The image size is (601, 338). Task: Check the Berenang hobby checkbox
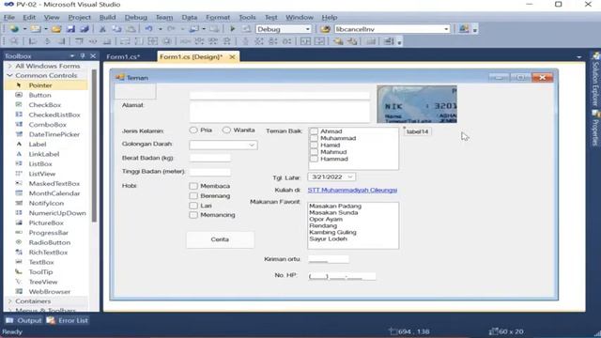pyautogui.click(x=193, y=196)
